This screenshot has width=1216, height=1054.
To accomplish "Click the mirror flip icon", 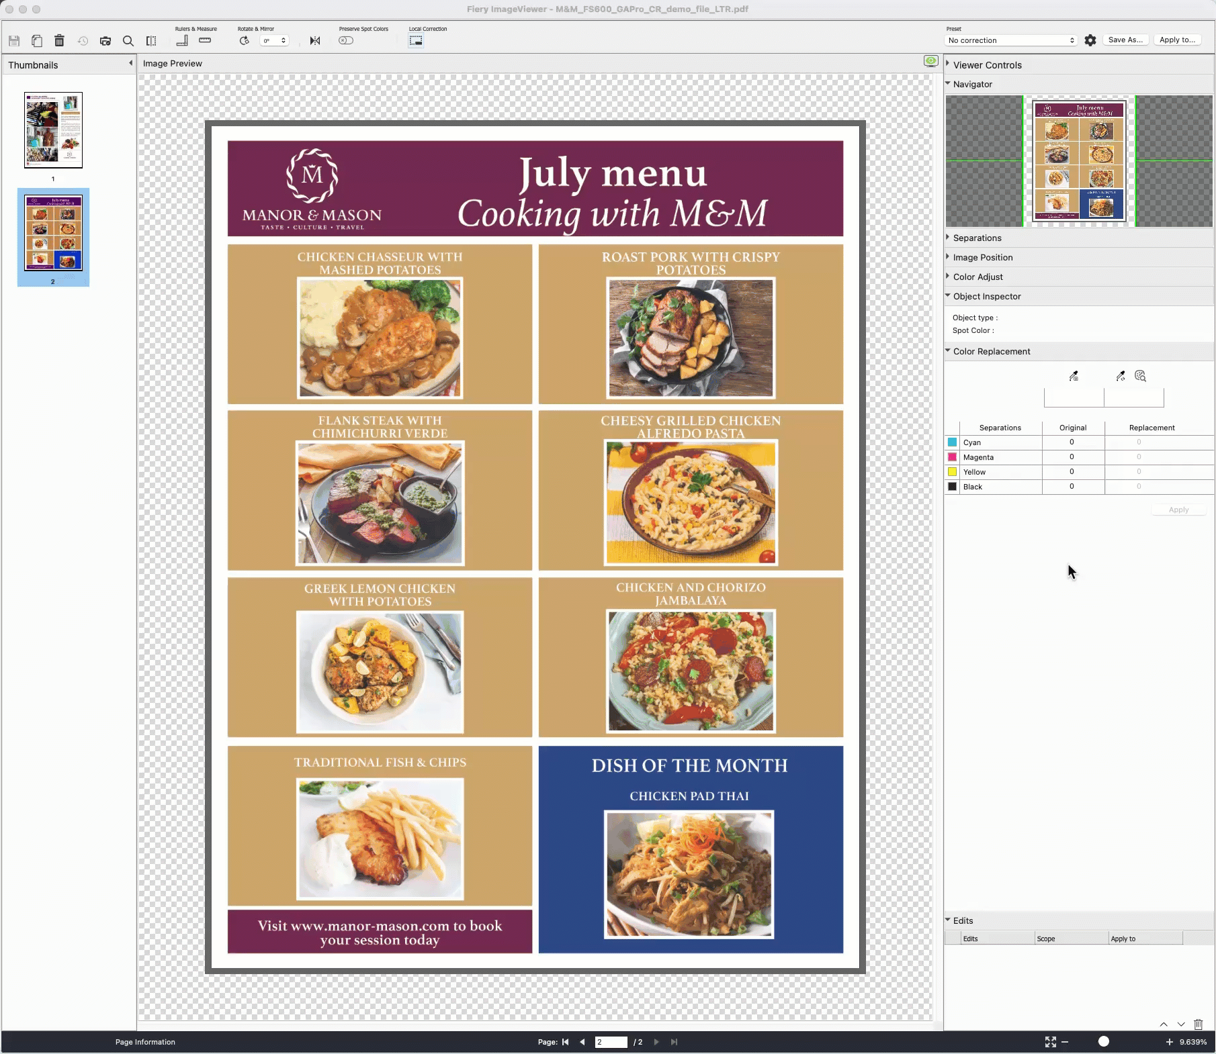I will pyautogui.click(x=315, y=41).
